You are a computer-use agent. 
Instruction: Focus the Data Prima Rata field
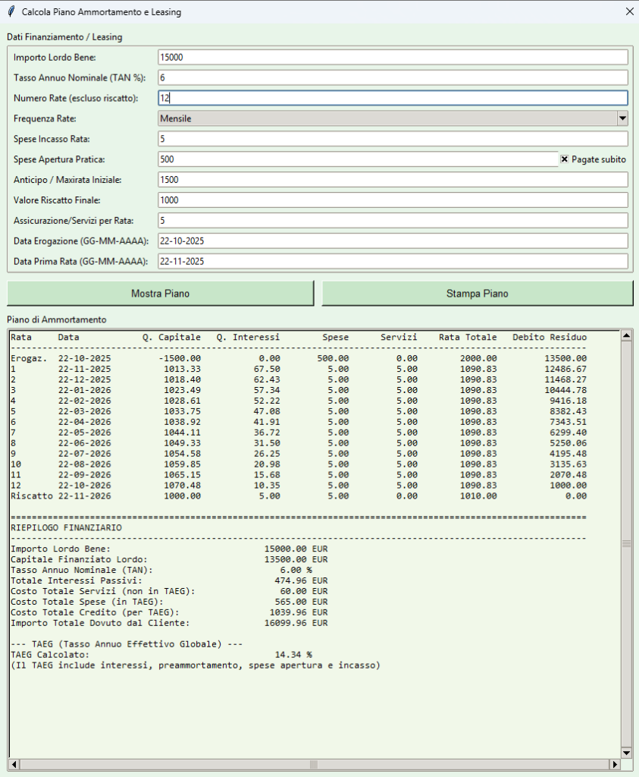click(x=393, y=262)
